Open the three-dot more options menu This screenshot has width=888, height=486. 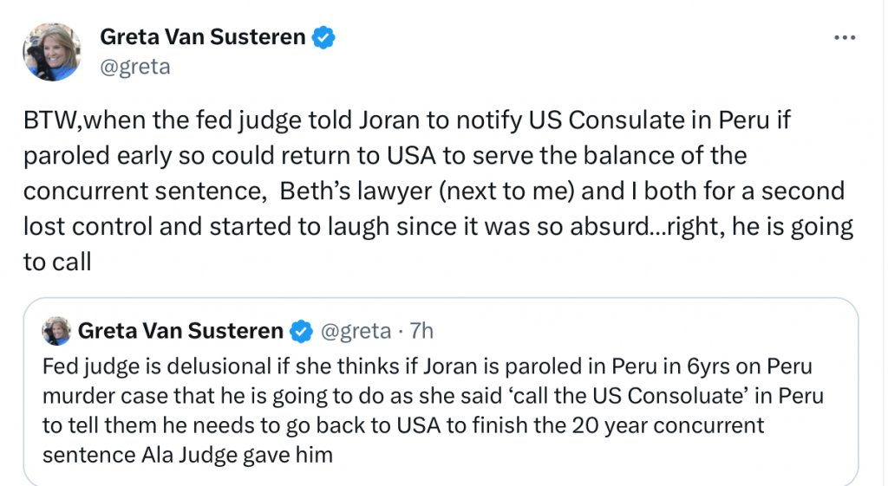tap(844, 38)
